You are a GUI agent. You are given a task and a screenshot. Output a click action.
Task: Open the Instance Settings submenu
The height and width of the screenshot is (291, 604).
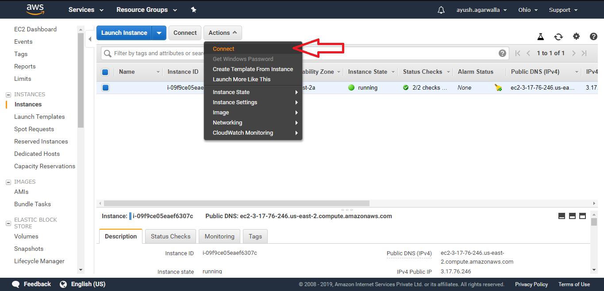(253, 102)
